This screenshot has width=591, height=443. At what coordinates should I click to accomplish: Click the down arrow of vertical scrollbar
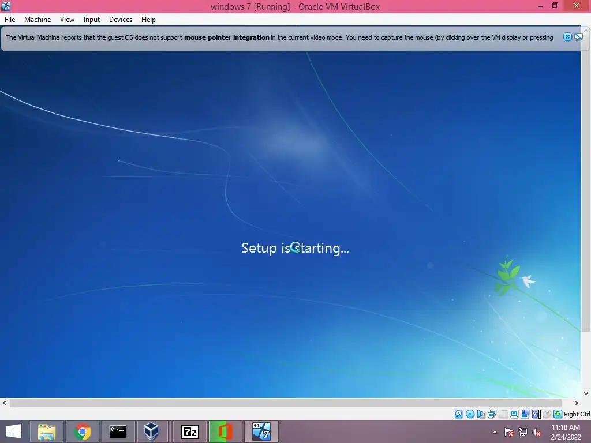click(x=586, y=393)
